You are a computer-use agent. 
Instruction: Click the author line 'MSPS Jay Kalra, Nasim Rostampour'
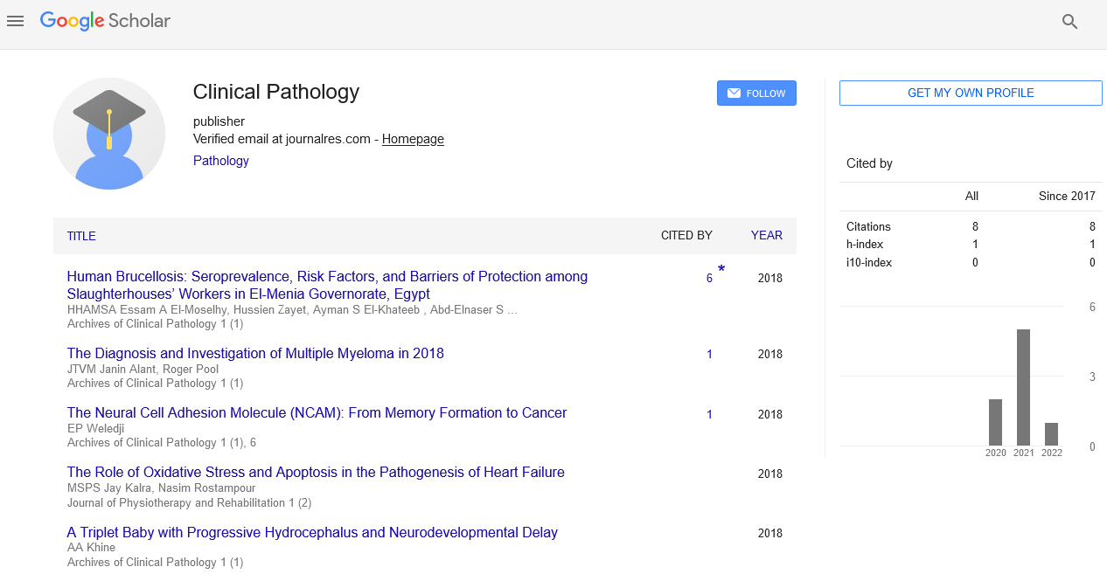(x=162, y=488)
